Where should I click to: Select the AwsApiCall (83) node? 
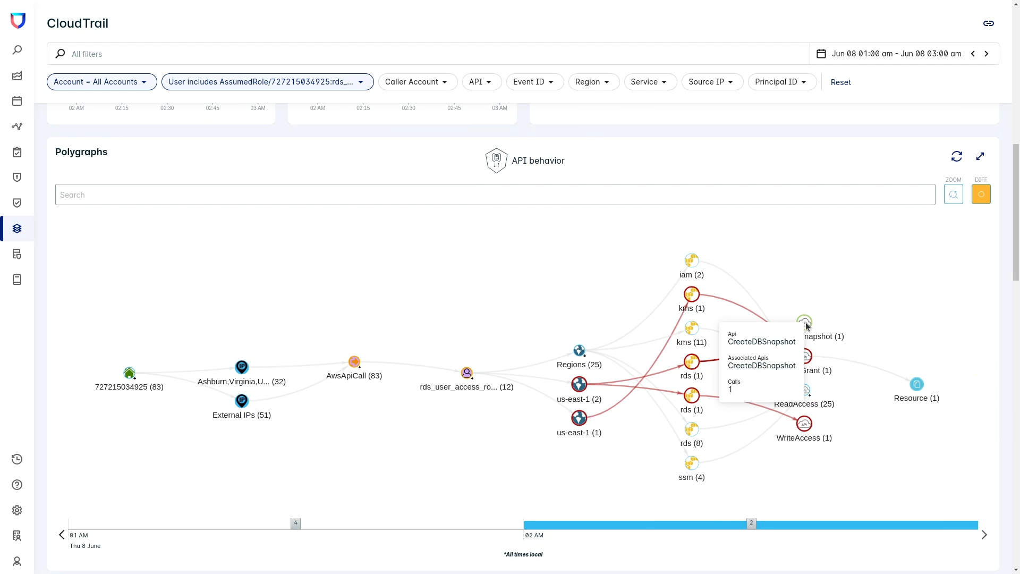click(354, 362)
